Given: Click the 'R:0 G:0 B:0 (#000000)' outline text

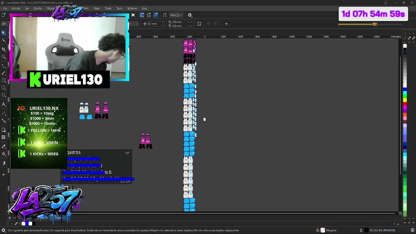Looking at the screenshot, I should click(383, 230).
